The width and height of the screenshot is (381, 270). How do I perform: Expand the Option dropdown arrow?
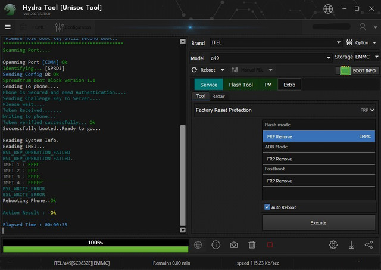pos(374,42)
